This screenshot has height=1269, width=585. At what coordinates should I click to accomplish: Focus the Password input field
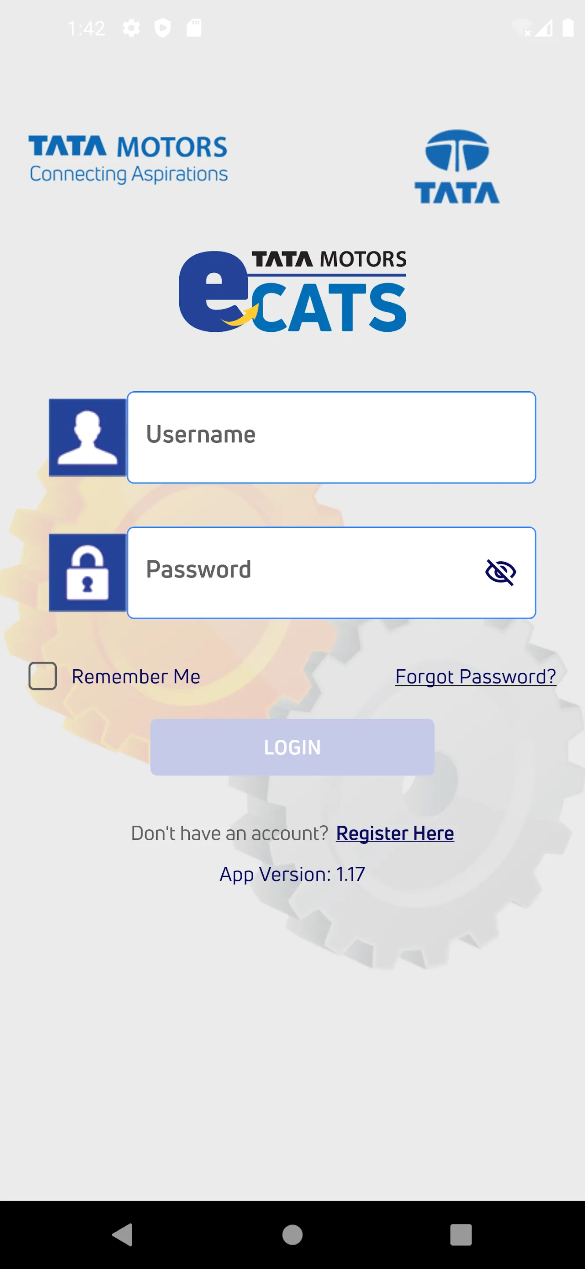click(305, 572)
